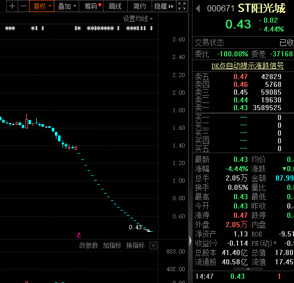294x283 pixels.
Task: Collapse the right quote panel handle
Action: 190,240
